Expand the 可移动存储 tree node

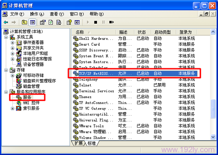tap(12, 75)
